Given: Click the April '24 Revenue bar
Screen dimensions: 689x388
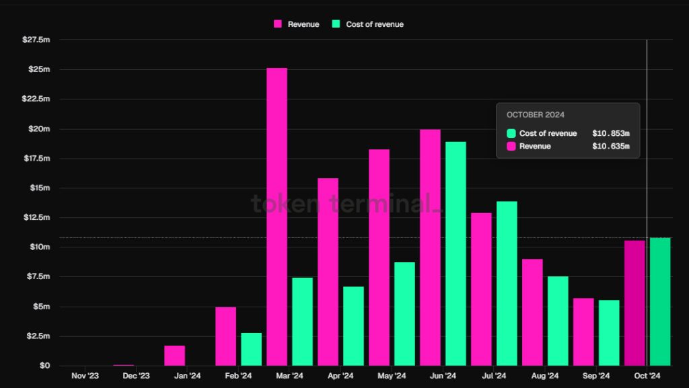Looking at the screenshot, I should (328, 272).
